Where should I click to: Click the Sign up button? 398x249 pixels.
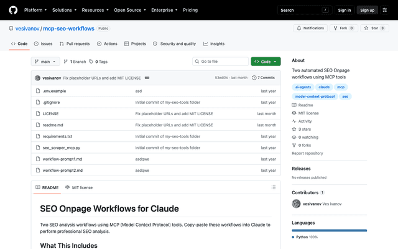368,10
